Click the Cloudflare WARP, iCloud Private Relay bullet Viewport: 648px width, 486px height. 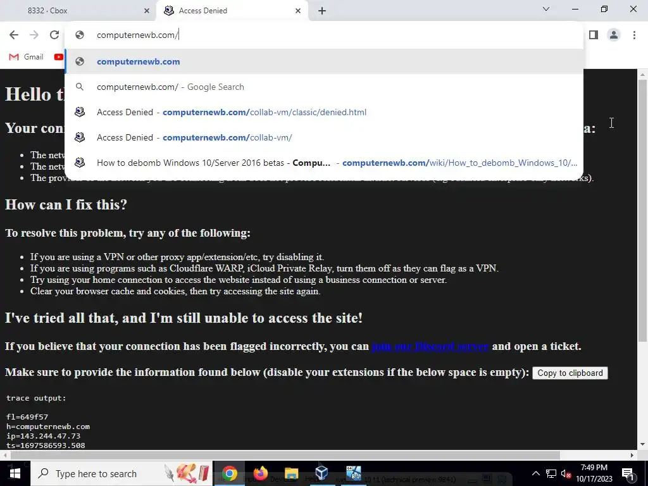click(x=265, y=268)
